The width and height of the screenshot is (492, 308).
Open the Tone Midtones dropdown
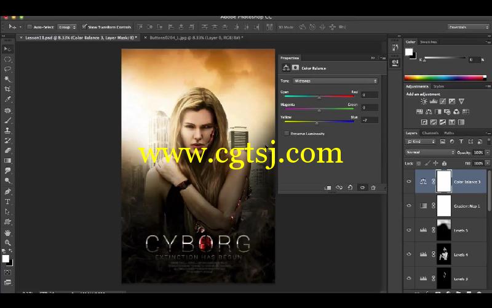click(x=335, y=81)
